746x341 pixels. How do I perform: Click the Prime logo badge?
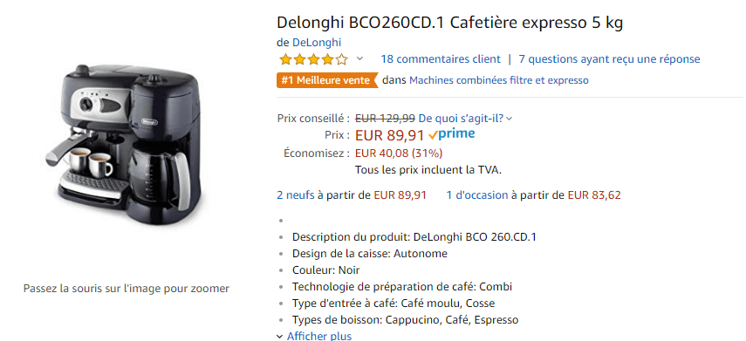pyautogui.click(x=451, y=134)
